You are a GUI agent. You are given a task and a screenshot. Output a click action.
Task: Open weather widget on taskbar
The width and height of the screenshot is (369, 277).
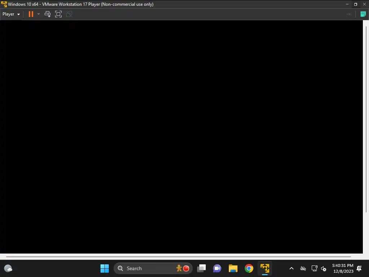pos(8,268)
